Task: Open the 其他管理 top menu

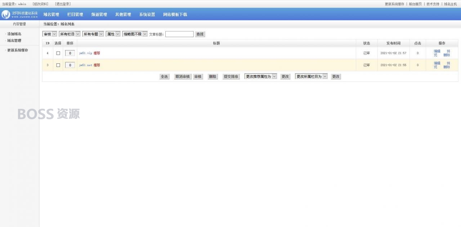Action: coord(123,14)
